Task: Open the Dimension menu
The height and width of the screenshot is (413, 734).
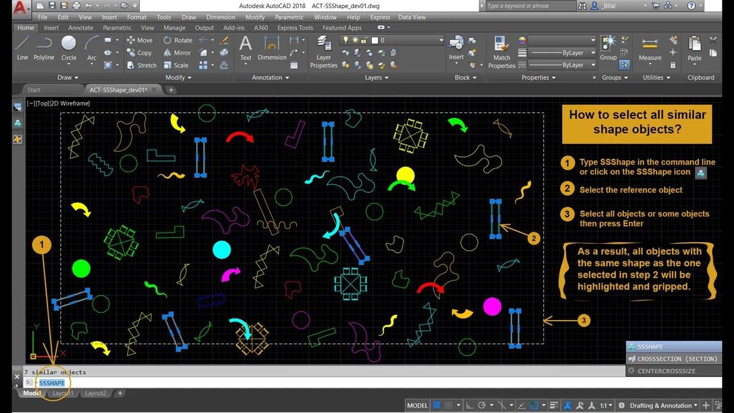Action: tap(221, 17)
